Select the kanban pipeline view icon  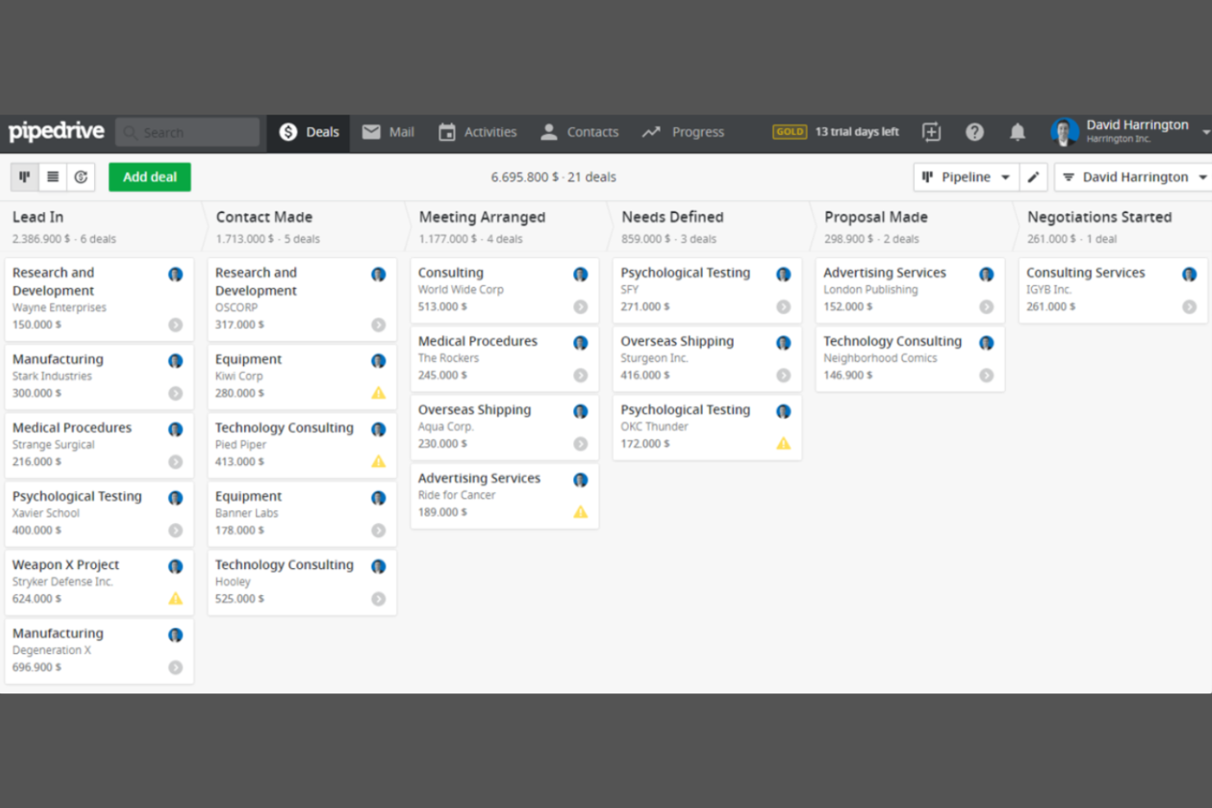click(x=24, y=177)
